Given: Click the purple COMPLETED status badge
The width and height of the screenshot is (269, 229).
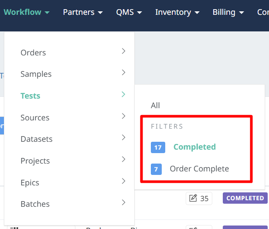Looking at the screenshot, I should coord(245,198).
